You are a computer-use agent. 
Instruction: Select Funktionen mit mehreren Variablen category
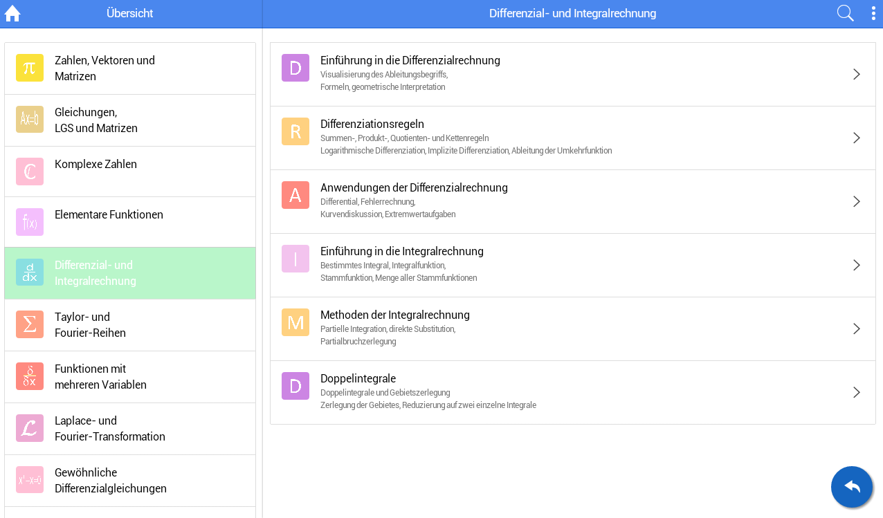(100, 377)
